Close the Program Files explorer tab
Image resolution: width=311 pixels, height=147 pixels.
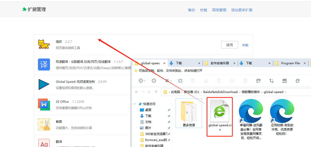point(304,63)
